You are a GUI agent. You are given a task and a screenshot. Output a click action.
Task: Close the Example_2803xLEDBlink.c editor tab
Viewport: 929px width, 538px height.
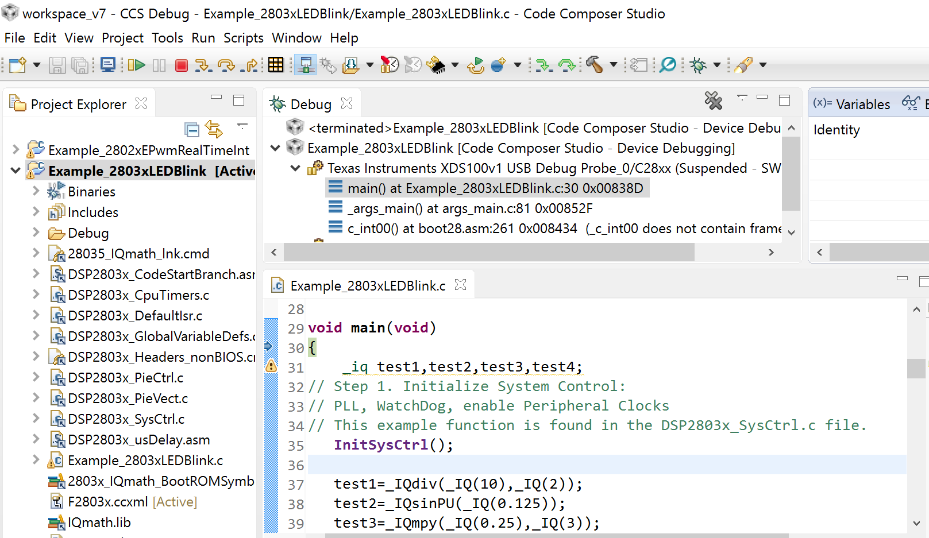pyautogui.click(x=460, y=285)
